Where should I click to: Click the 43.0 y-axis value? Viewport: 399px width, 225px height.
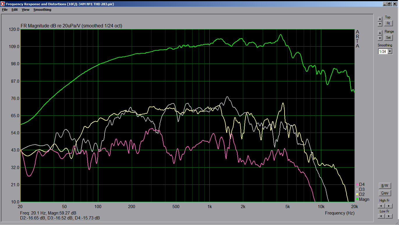coord(15,150)
